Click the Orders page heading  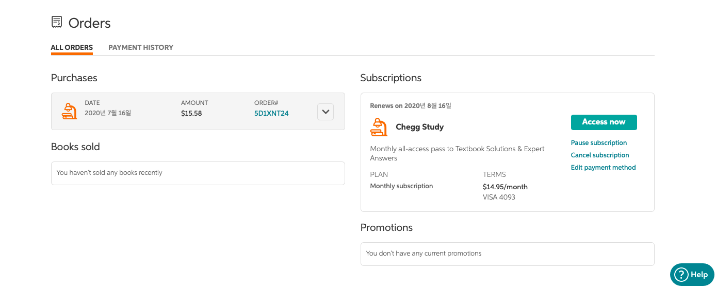(x=89, y=23)
